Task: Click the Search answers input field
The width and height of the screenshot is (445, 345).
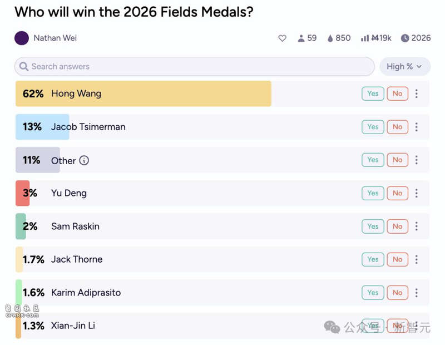Action: pos(195,66)
